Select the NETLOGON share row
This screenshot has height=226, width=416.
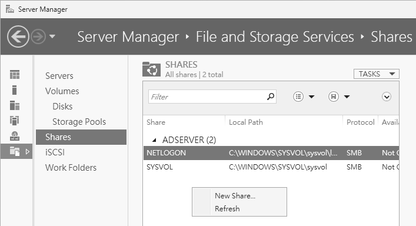(x=271, y=153)
